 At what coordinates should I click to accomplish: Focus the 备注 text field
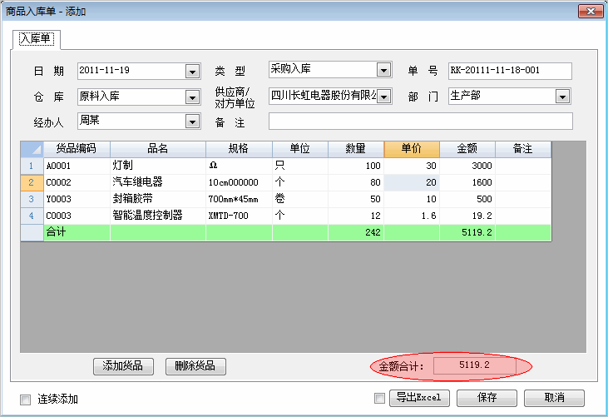click(x=420, y=122)
